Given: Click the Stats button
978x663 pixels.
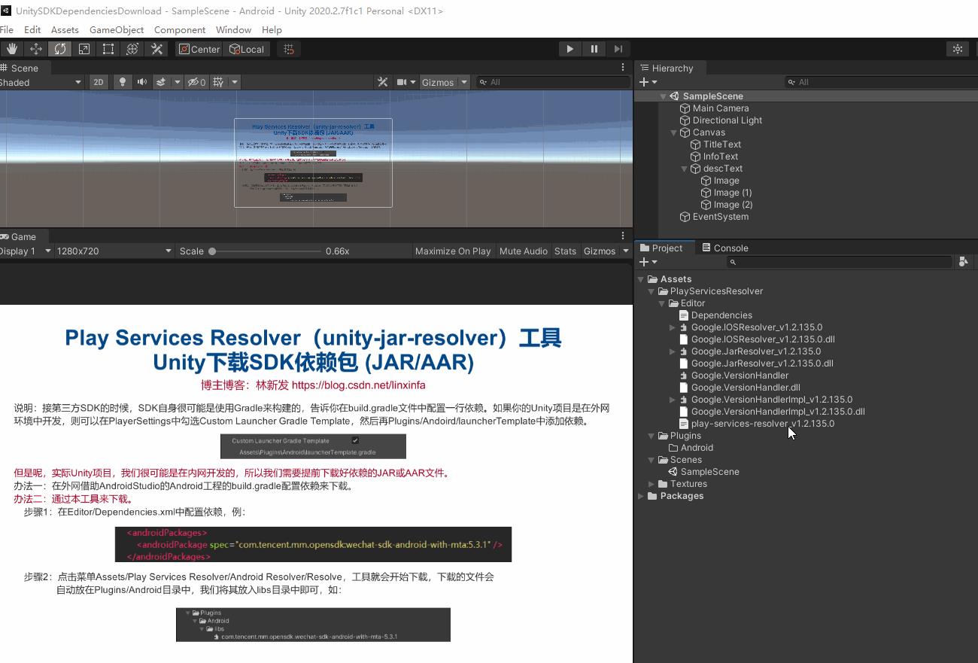Looking at the screenshot, I should coord(565,251).
